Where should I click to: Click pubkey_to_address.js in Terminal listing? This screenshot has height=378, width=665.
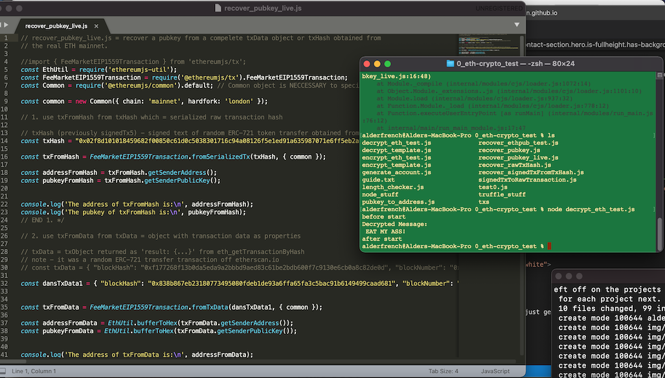[398, 202]
